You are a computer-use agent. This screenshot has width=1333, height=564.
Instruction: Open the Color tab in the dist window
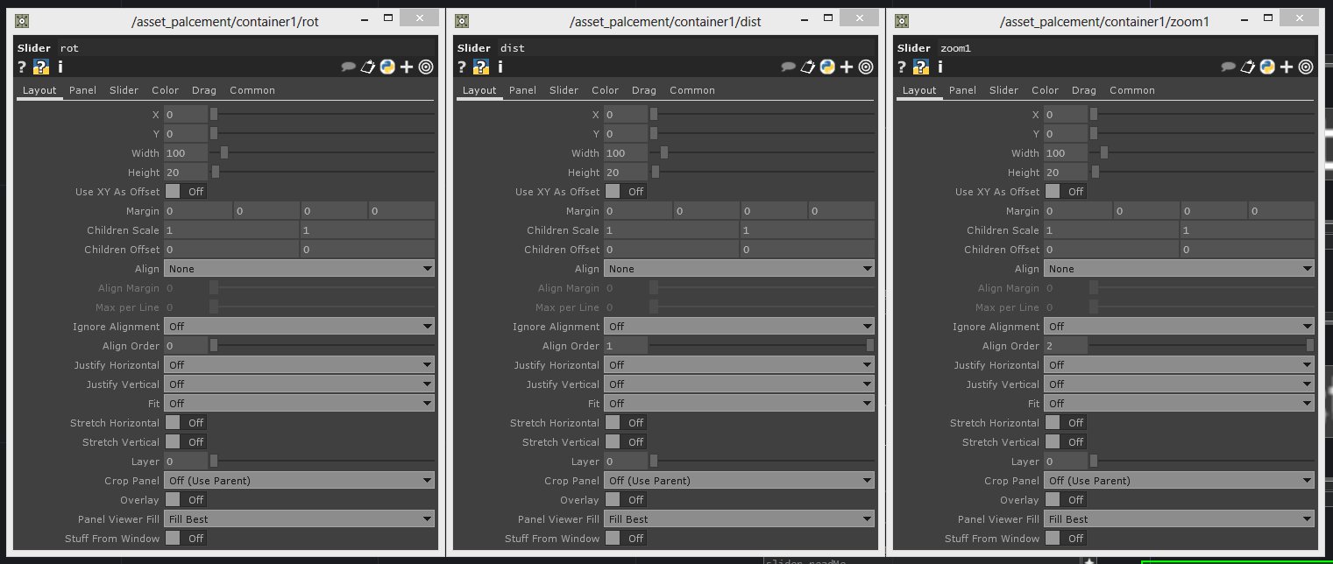tap(605, 90)
